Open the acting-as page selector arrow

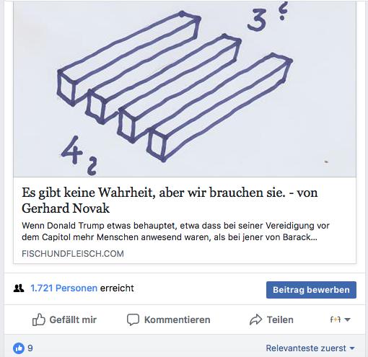click(x=347, y=319)
